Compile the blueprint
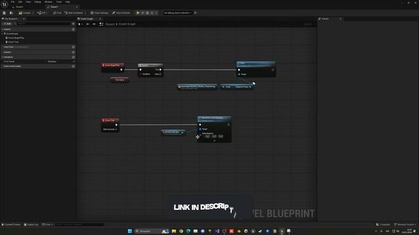 (25, 13)
